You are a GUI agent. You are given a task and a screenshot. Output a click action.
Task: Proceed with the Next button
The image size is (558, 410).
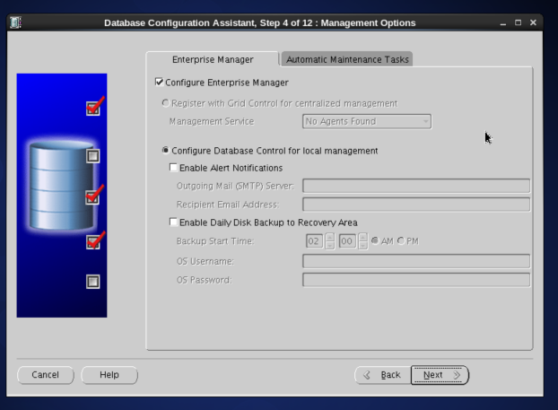tap(440, 375)
